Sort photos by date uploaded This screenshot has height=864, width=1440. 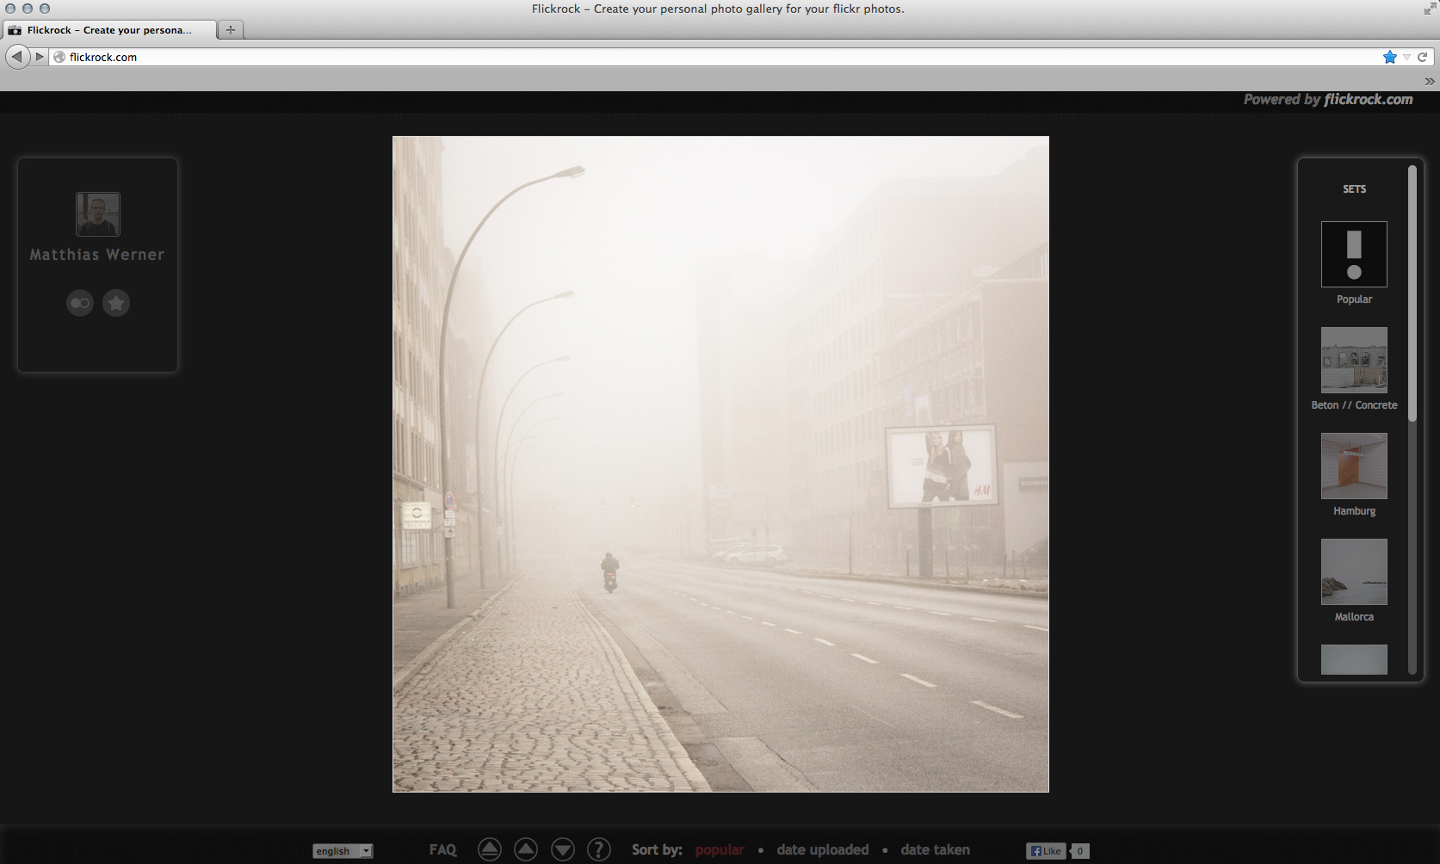pos(822,849)
